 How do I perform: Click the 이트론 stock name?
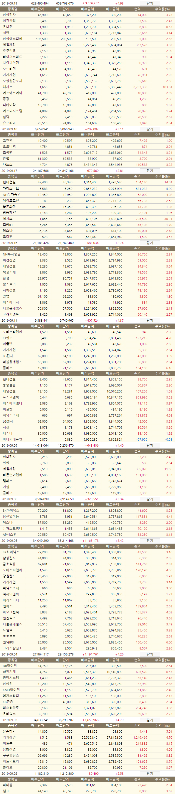click(x=8, y=743)
